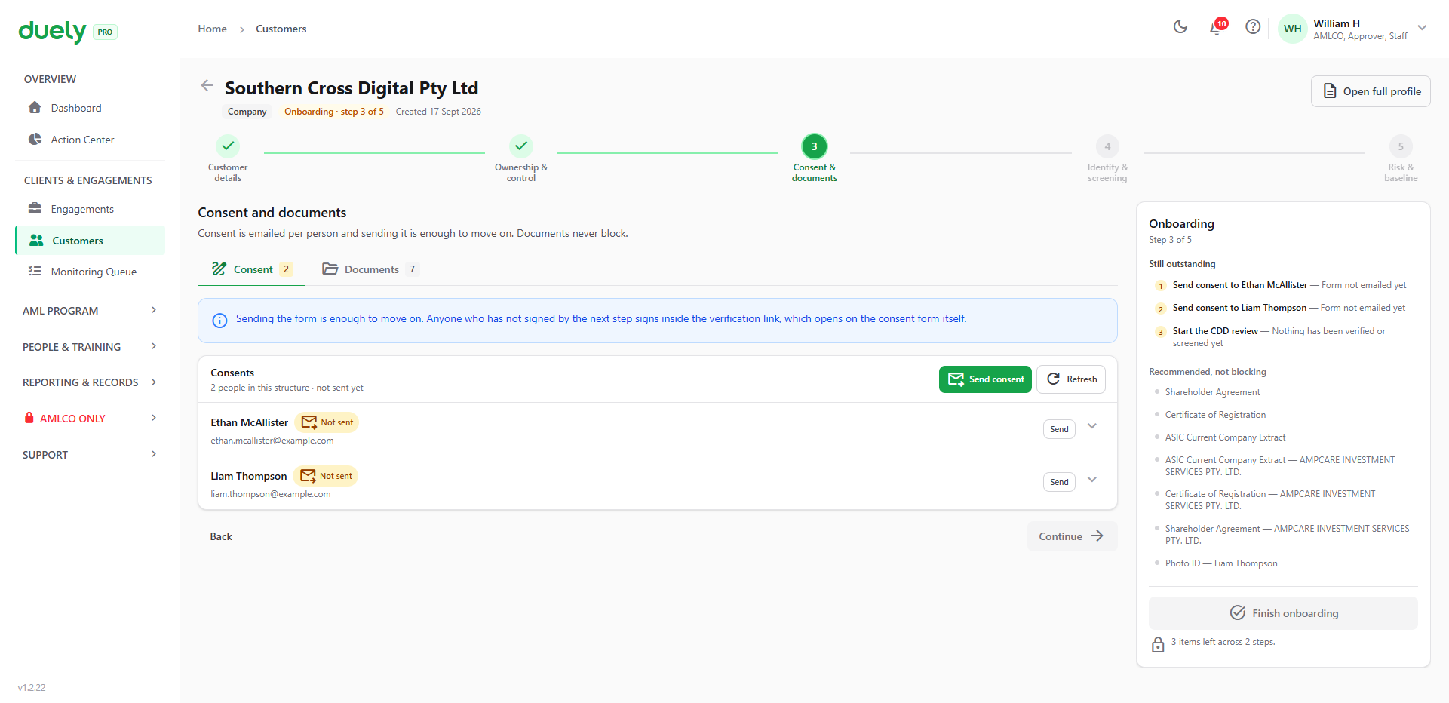The height and width of the screenshot is (703, 1449).
Task: Open notifications bell with 10 badge
Action: click(x=1217, y=27)
